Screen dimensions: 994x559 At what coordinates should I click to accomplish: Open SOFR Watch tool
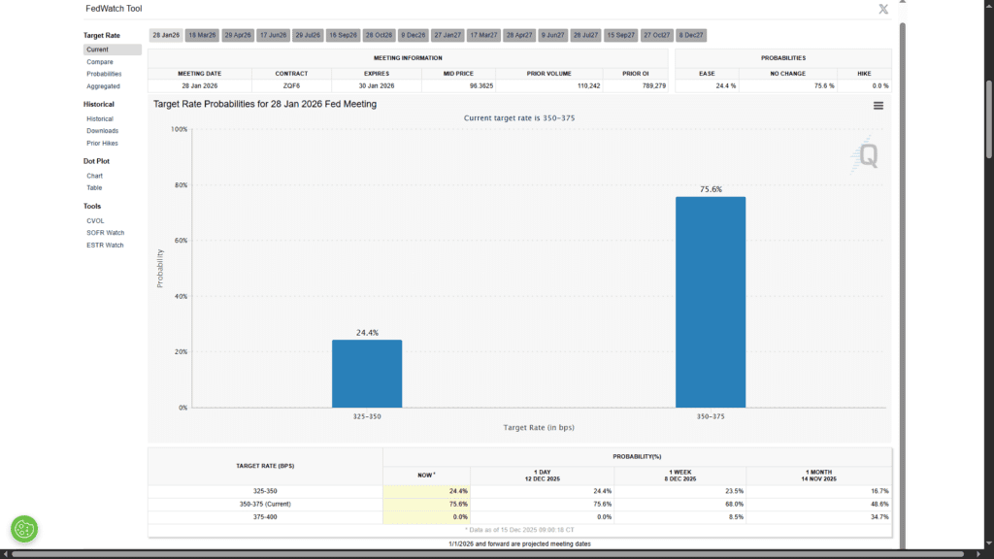[105, 233]
